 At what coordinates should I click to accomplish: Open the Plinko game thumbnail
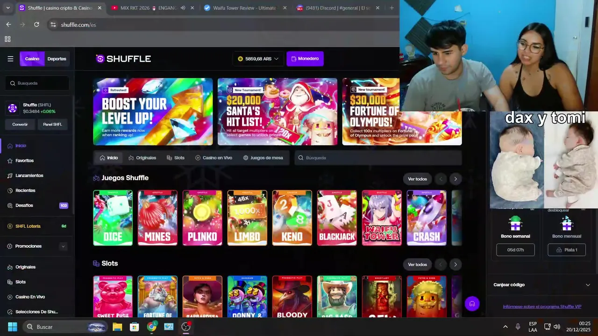pyautogui.click(x=202, y=218)
